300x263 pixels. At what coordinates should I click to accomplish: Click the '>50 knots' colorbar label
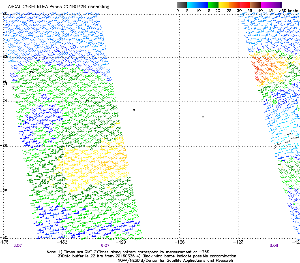pos(289,11)
